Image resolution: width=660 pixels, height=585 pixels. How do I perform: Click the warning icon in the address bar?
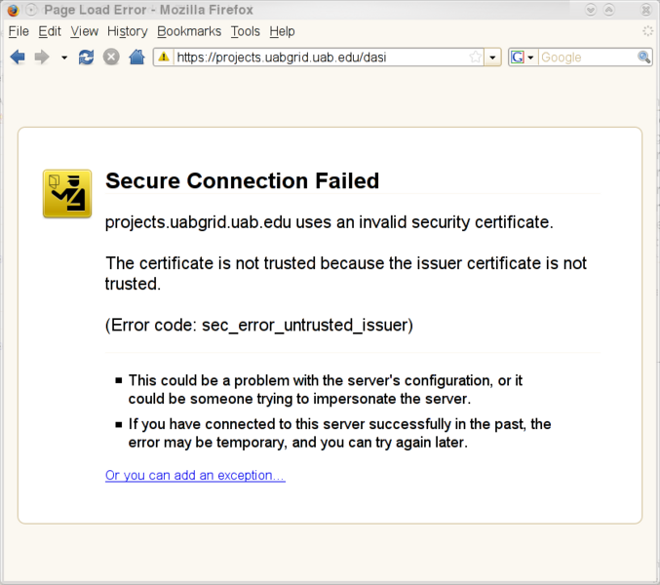[x=164, y=58]
